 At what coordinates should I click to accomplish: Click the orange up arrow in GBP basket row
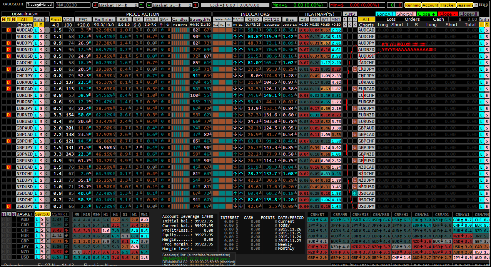66,241
